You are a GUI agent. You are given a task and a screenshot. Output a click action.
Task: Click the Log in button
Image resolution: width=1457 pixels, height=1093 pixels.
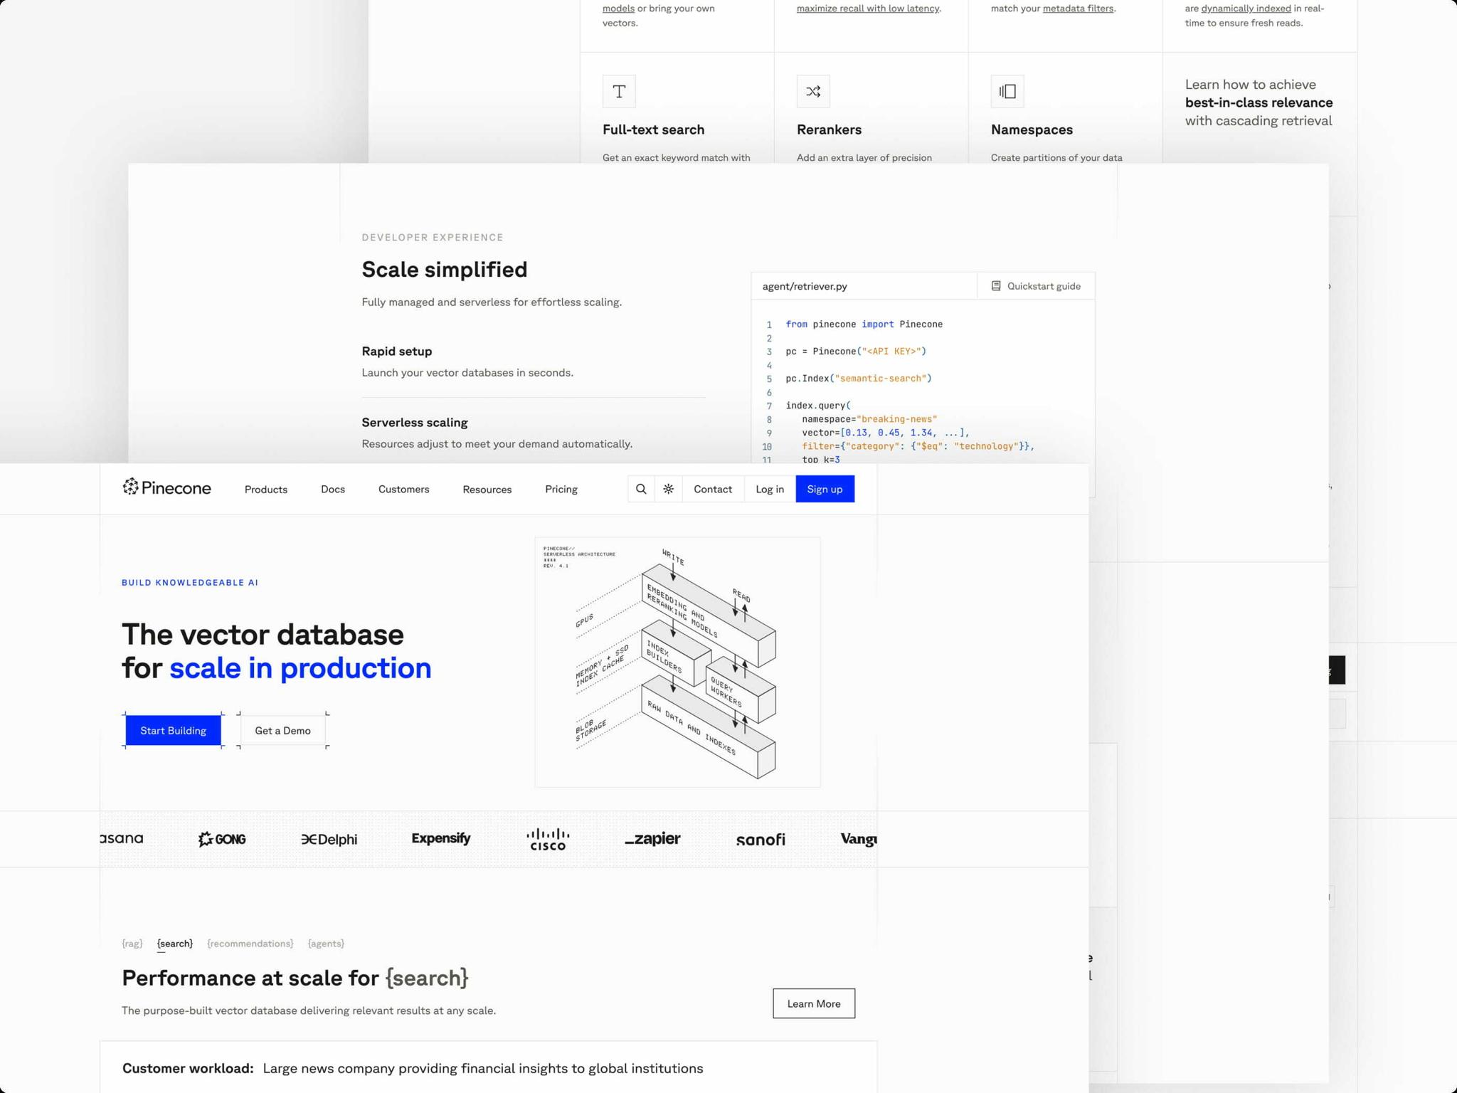(x=770, y=489)
